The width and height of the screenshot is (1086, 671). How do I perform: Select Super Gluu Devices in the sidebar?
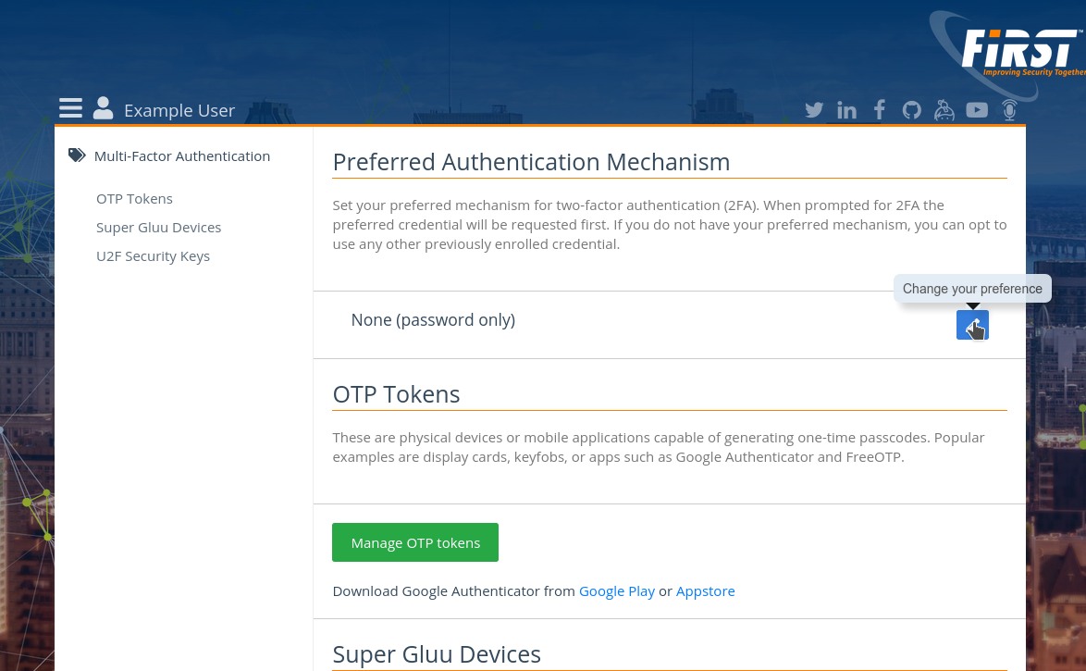[x=158, y=227]
